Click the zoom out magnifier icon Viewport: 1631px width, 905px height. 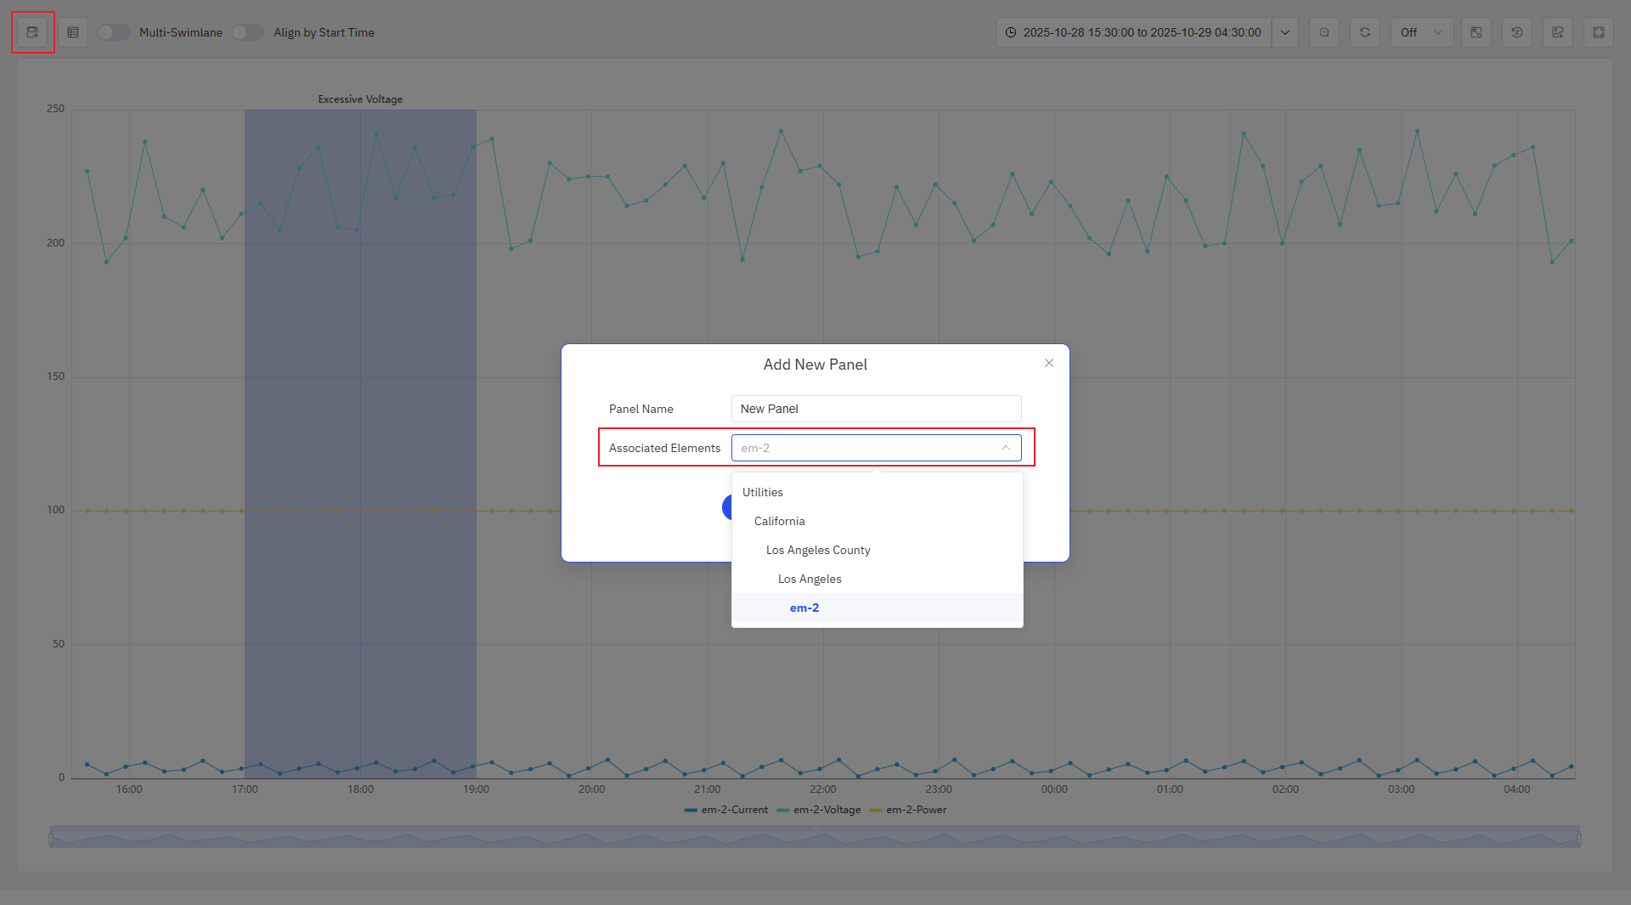point(1324,31)
